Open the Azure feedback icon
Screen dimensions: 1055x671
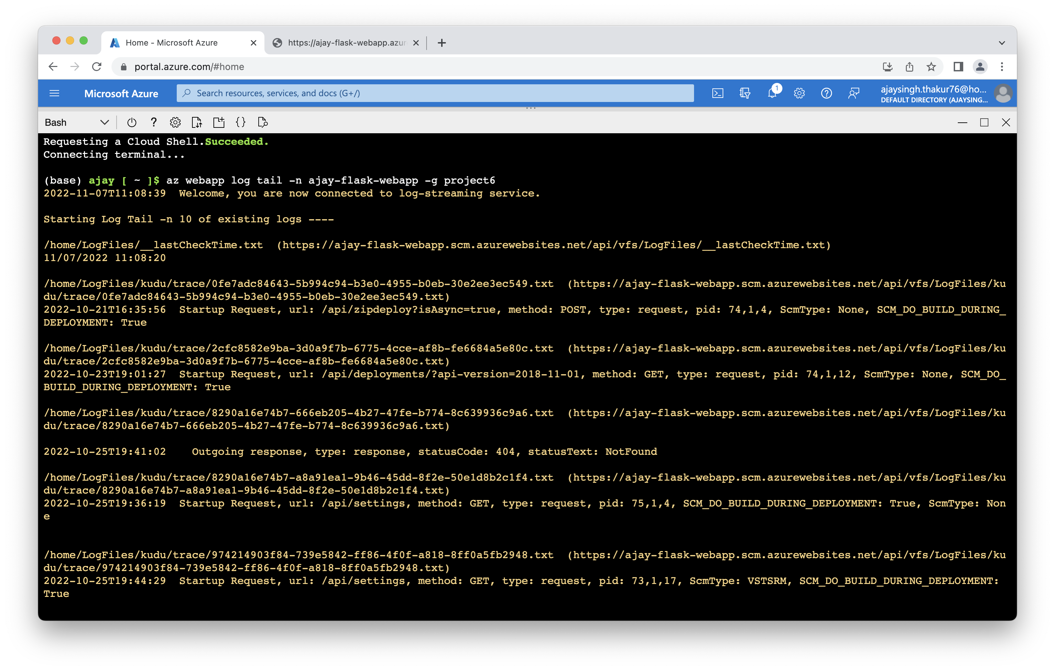click(853, 93)
